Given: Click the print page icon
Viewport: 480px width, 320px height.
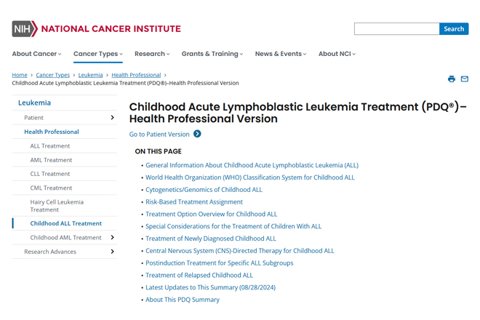Looking at the screenshot, I should [x=451, y=79].
